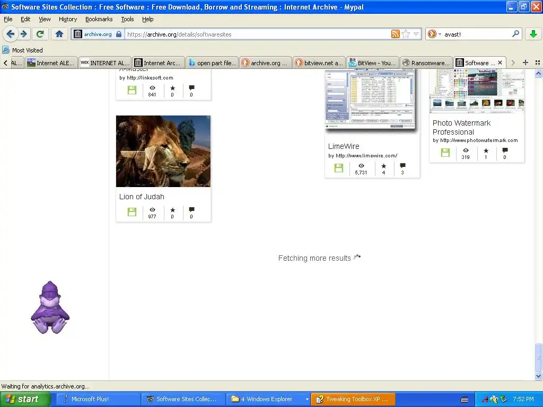543x407 pixels.
Task: Open the Photo Watermark Professional link
Action: point(461,127)
